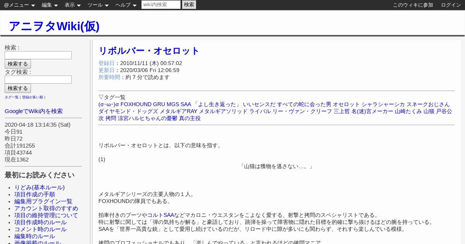Click the リボルバー・オセロット page heading
This screenshot has height=244, width=465.
coord(149,51)
